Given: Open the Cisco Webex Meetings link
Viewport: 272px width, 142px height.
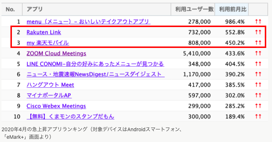Looking at the screenshot, I should coord(56,106).
